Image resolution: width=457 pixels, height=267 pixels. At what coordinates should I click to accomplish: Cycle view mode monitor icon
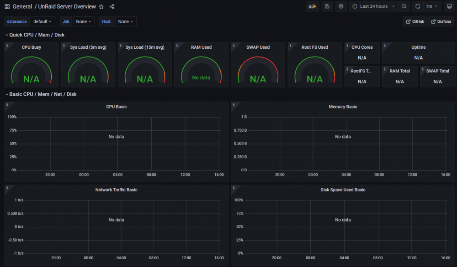pos(449,6)
